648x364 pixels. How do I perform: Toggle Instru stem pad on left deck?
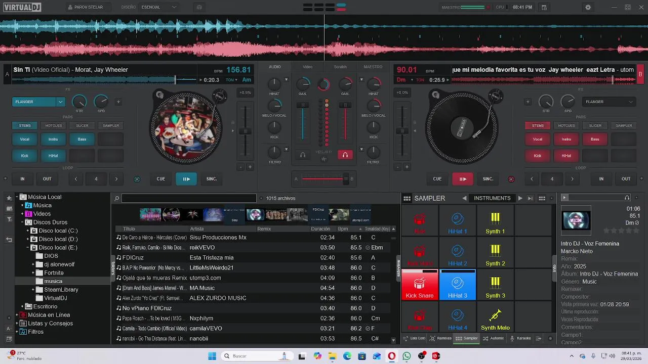click(53, 139)
